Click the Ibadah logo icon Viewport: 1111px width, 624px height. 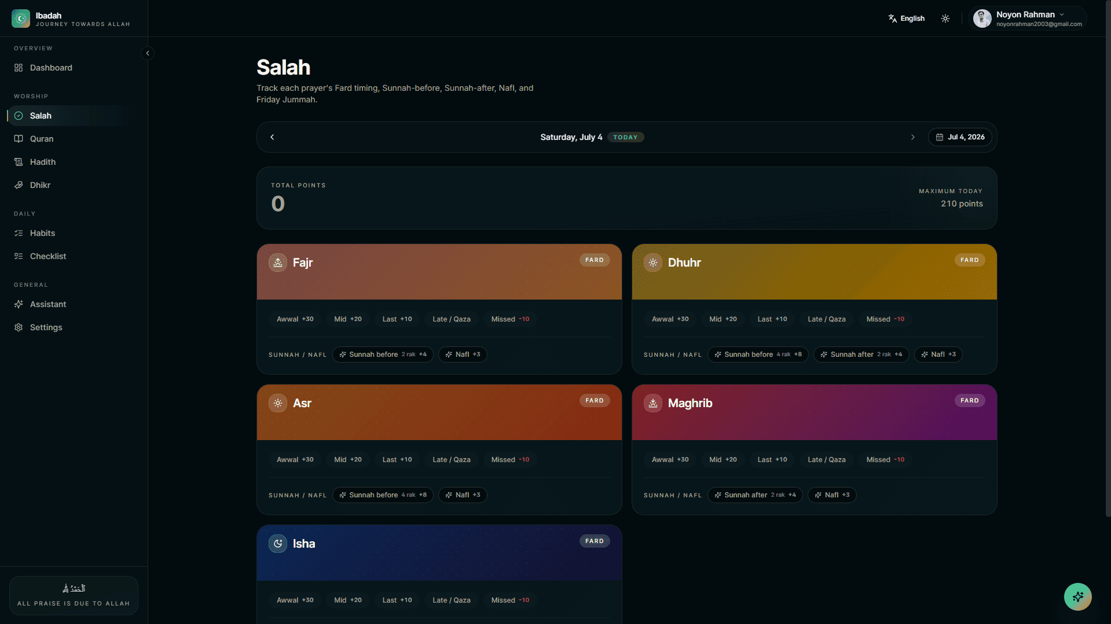point(21,19)
